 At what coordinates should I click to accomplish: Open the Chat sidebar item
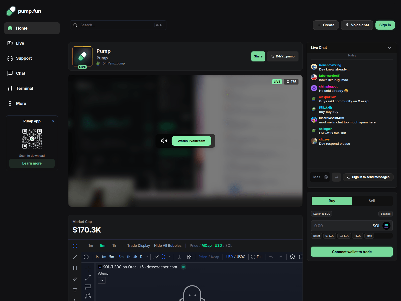point(32,73)
